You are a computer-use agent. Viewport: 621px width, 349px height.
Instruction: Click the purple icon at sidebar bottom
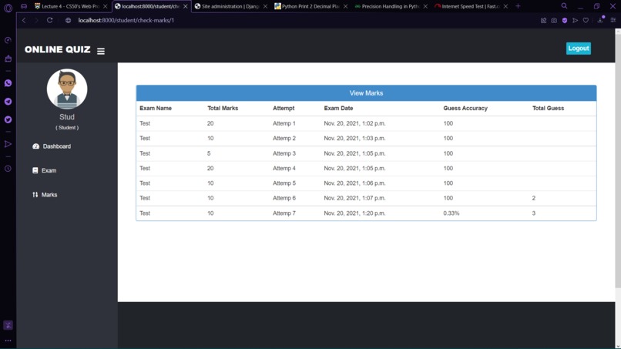click(8, 325)
